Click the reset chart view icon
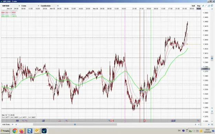Screen dimensions: 215x134 pyautogui.click(x=212, y=124)
